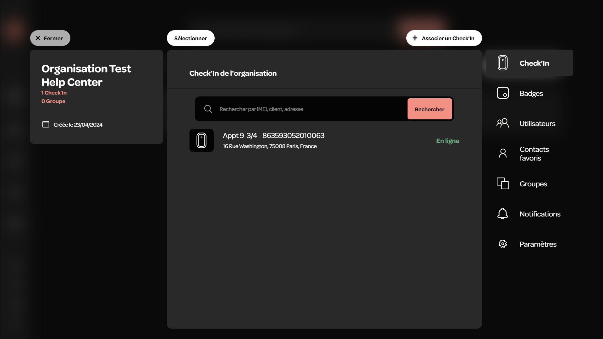Click the Check'In device icon in sidebar
The width and height of the screenshot is (603, 339).
click(x=502, y=63)
